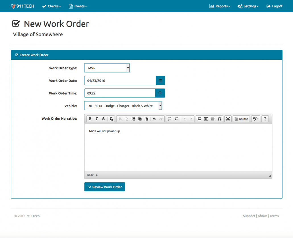Click the insert image icon
The width and height of the screenshot is (293, 238).
(199, 119)
